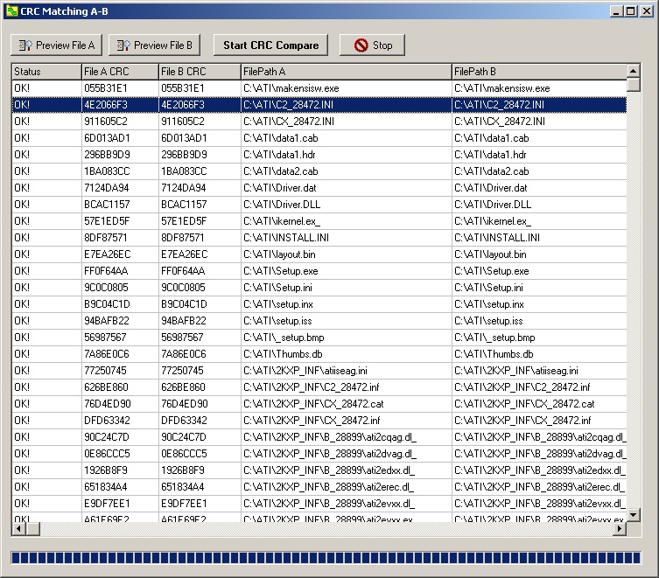The height and width of the screenshot is (578, 659).
Task: Click the vertical scrollbar down arrow
Action: pos(634,514)
